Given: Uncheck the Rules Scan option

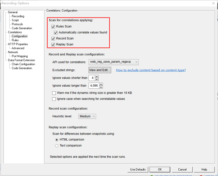Looking at the screenshot, I should [x=53, y=26].
